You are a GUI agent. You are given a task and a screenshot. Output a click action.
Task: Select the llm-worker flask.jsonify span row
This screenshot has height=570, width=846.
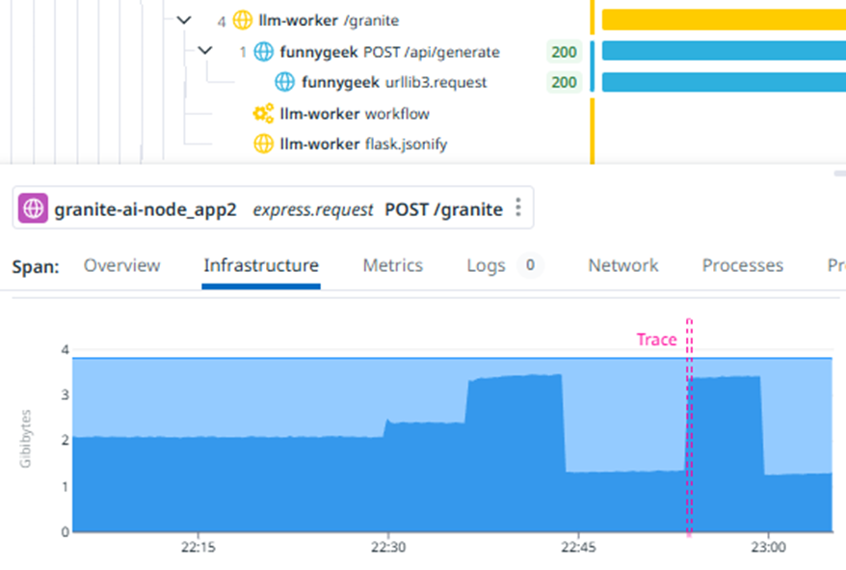coord(350,145)
